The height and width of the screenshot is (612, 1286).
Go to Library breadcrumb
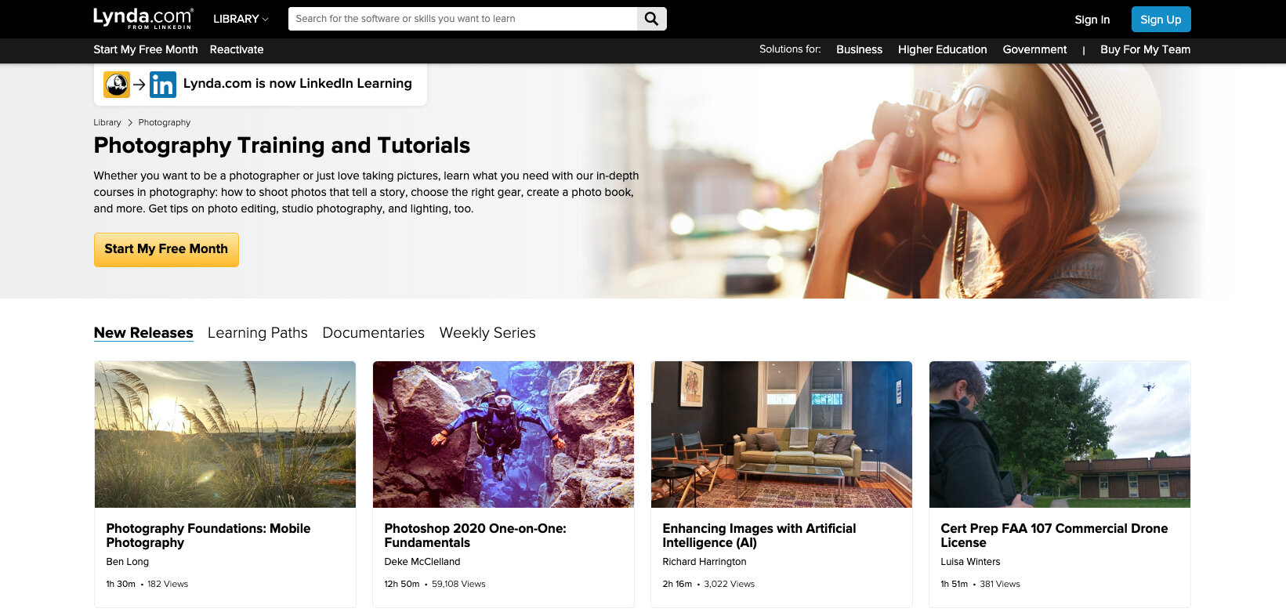click(x=107, y=122)
